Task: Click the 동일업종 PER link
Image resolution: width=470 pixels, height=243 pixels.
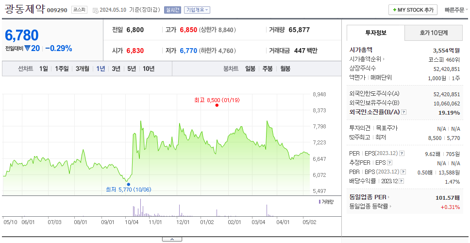Action: [x=368, y=197]
